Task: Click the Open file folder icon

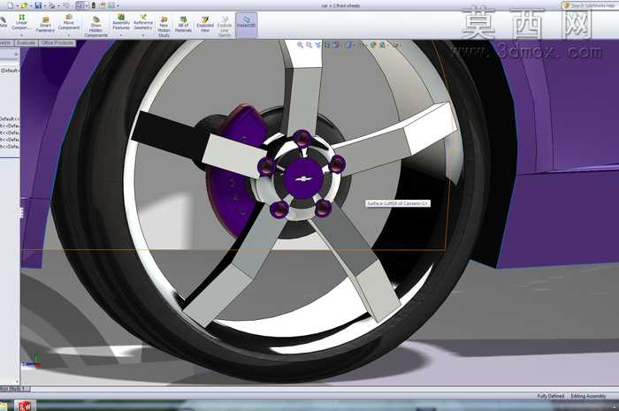Action: point(24,5)
